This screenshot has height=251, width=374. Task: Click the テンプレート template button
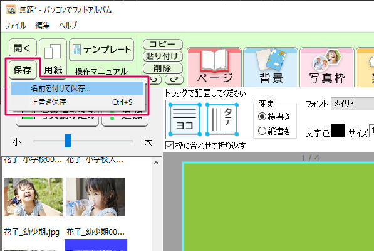[101, 50]
